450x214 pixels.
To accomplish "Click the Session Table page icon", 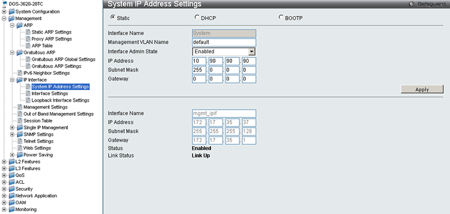I will 20,120.
